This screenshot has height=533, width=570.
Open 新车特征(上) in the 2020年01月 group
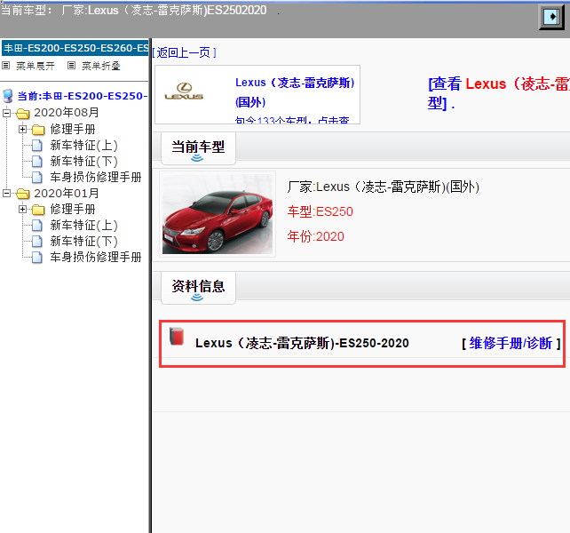click(84, 226)
